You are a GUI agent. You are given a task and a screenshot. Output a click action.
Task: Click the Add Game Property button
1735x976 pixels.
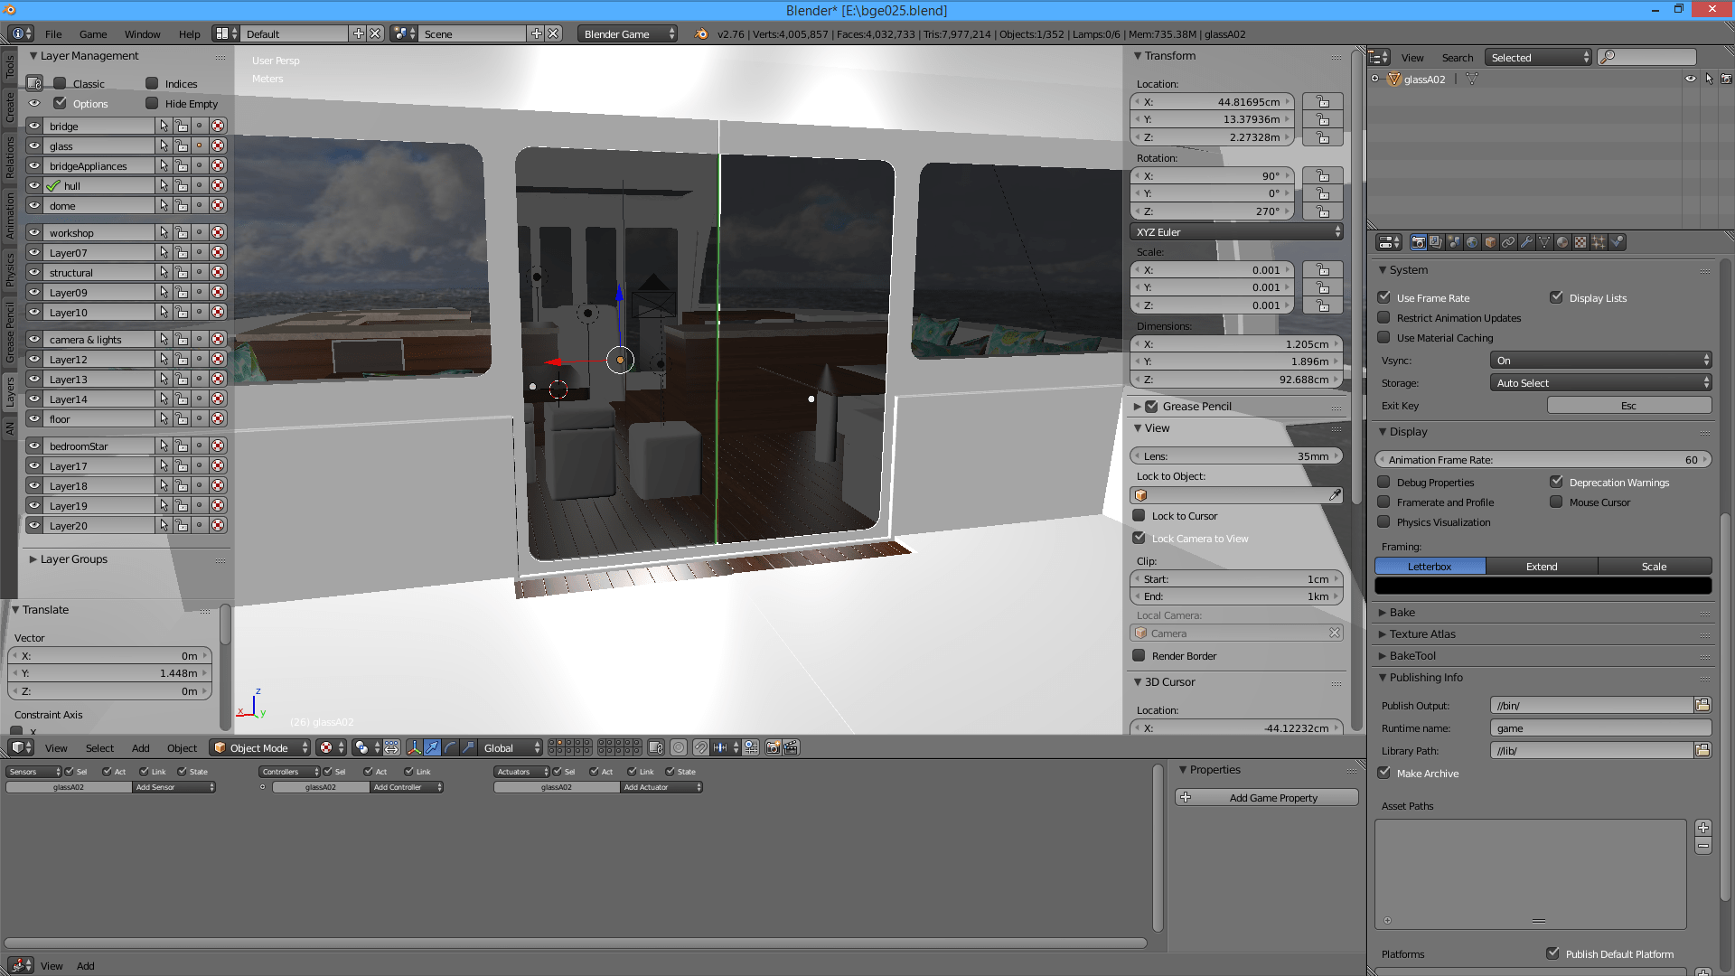click(x=1267, y=798)
